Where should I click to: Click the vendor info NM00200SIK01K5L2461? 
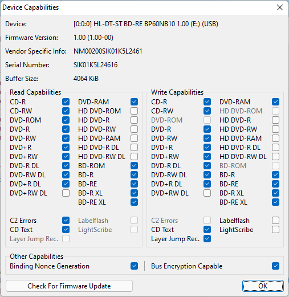point(108,51)
